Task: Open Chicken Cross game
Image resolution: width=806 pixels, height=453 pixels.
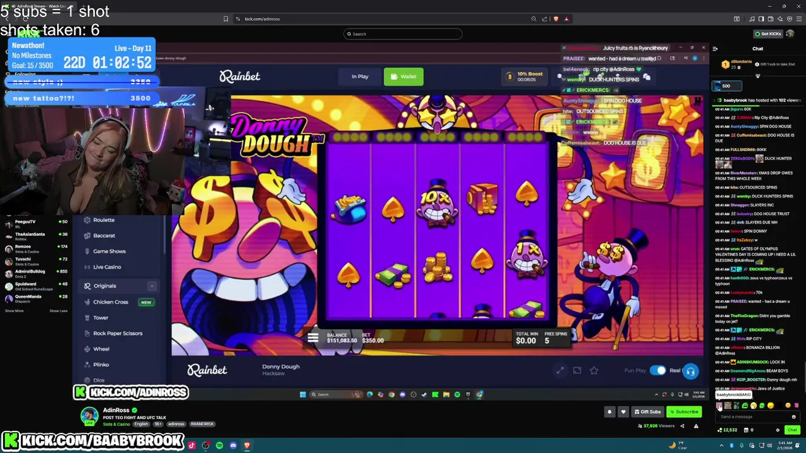Action: (111, 302)
